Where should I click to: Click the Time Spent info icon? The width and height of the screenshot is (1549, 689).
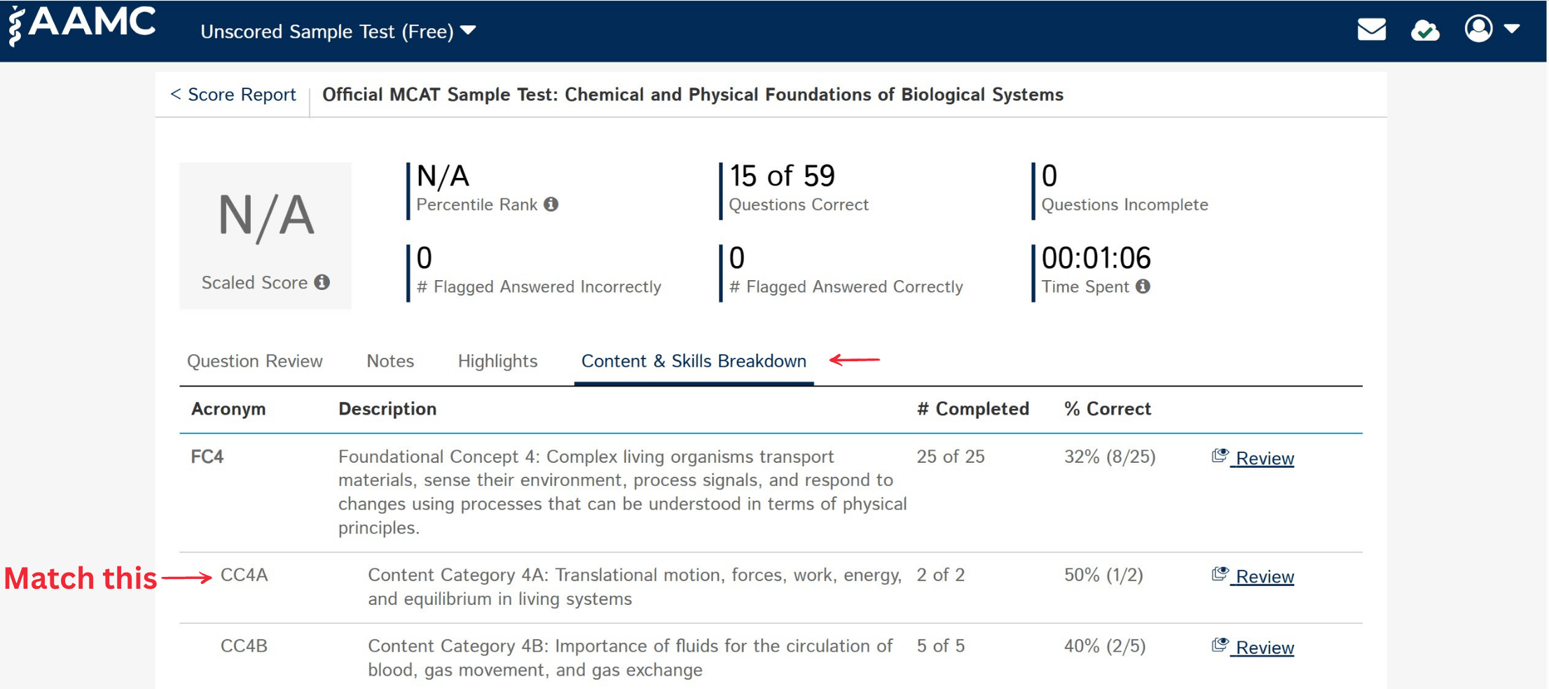[1144, 286]
